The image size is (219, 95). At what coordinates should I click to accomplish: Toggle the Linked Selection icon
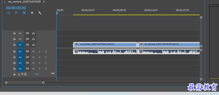click(24, 13)
